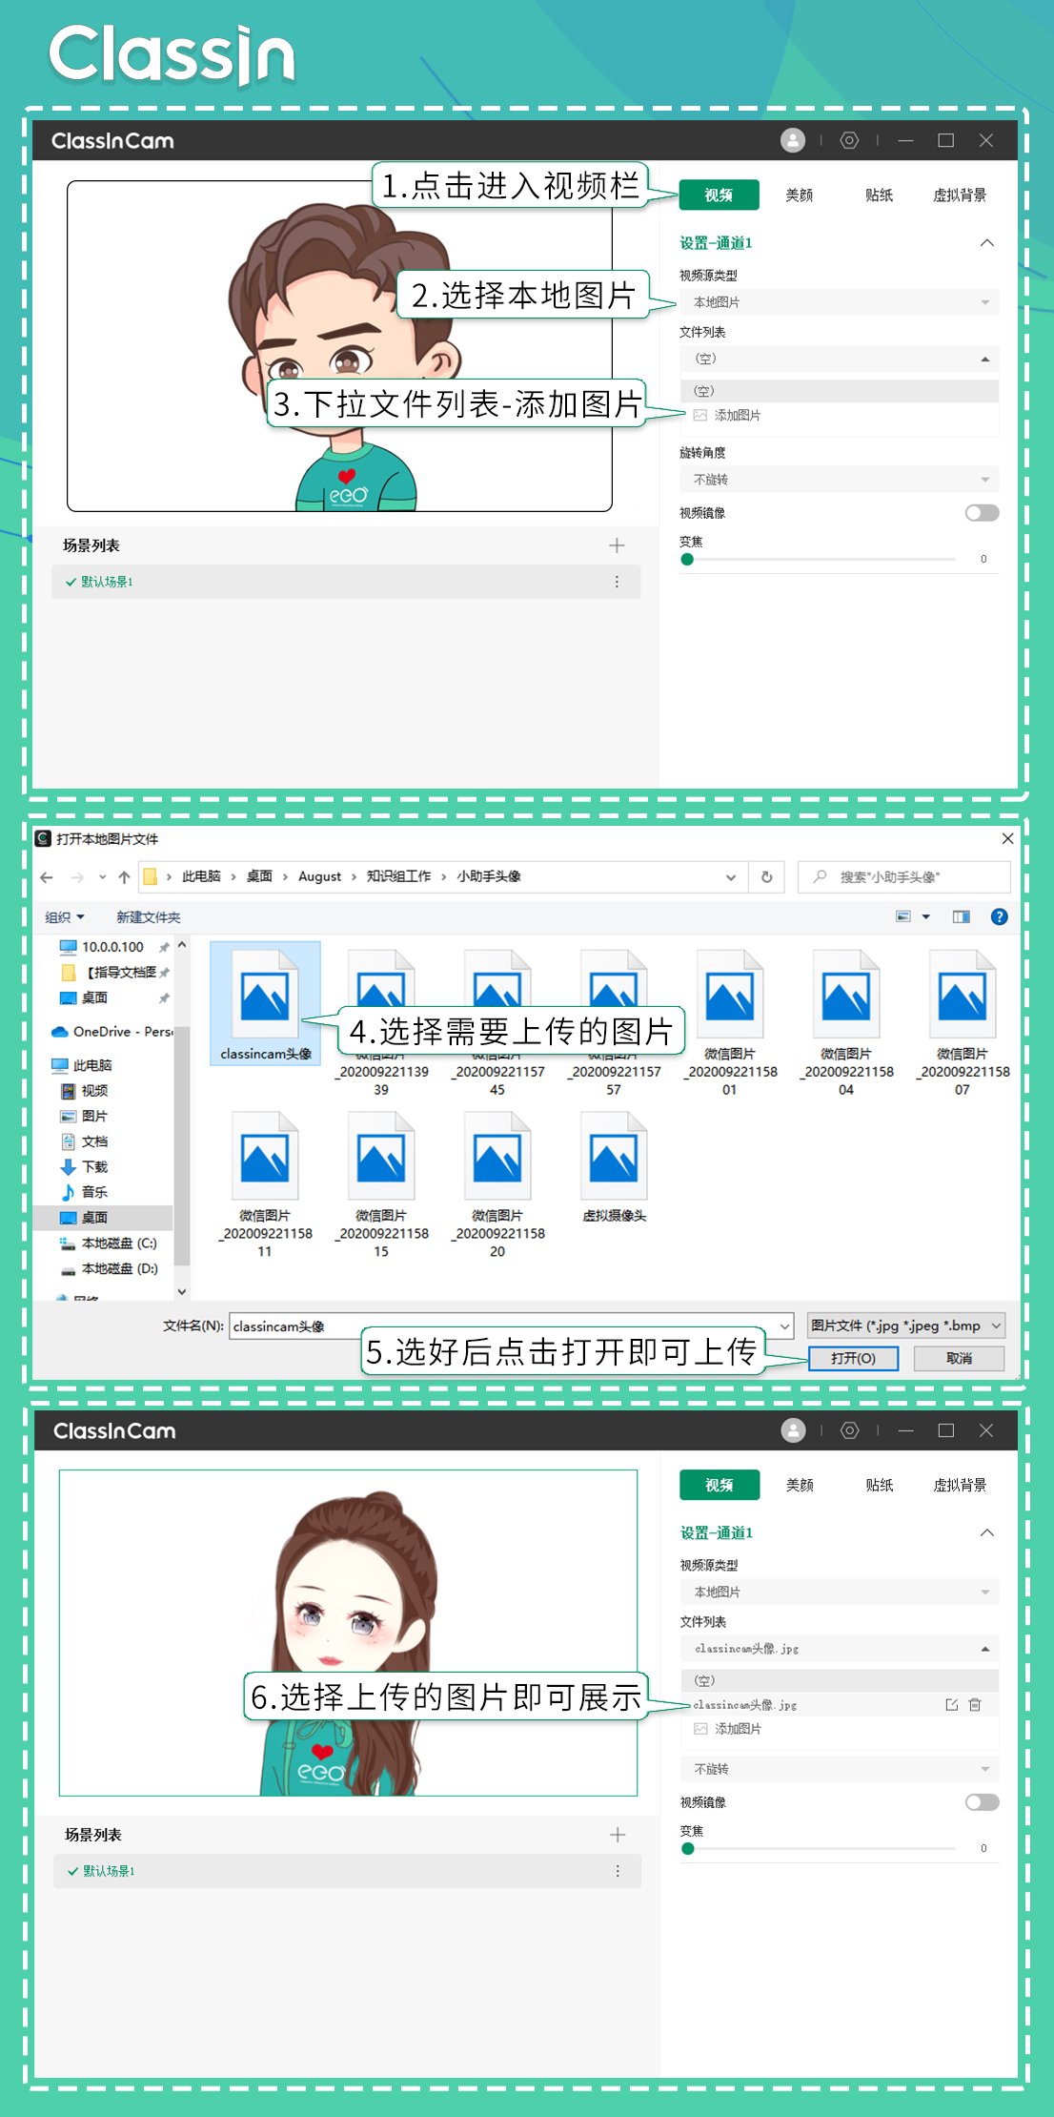The image size is (1054, 2117).
Task: Delete classincam头像.jpg using the trash icon
Action: coord(975,1704)
